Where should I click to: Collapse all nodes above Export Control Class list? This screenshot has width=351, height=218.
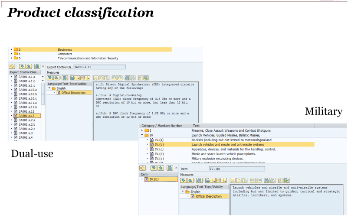tap(29, 66)
